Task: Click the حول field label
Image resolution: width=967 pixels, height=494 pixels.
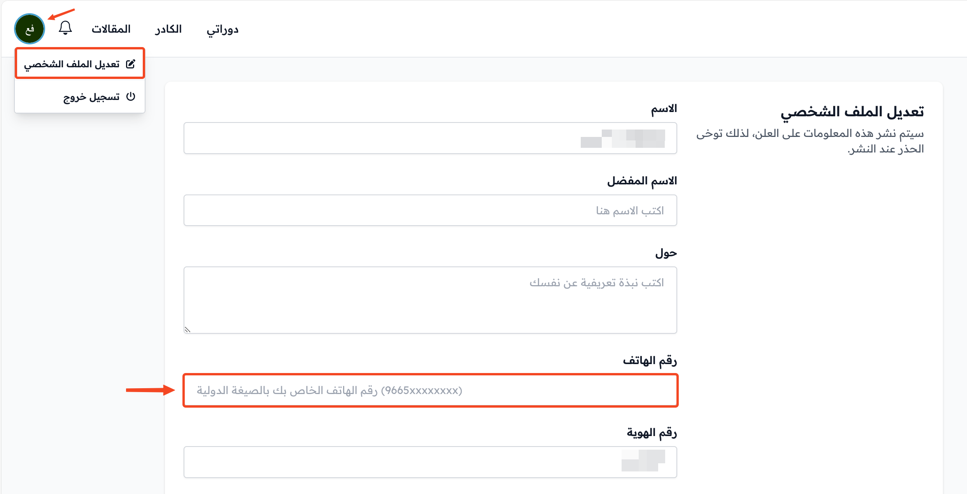Action: click(x=666, y=253)
